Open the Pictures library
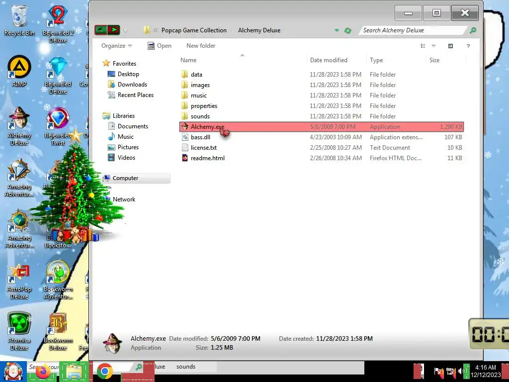The width and height of the screenshot is (509, 382). click(123, 147)
